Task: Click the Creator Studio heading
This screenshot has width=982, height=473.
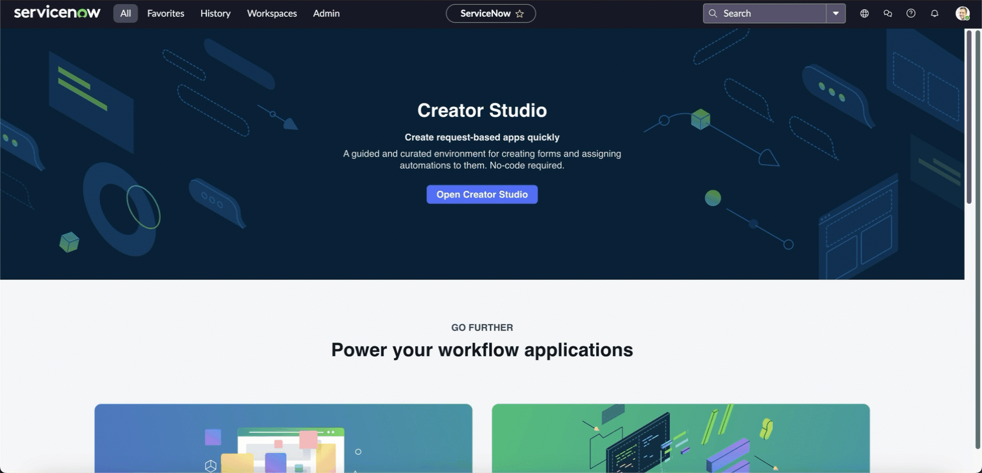Action: [482, 110]
